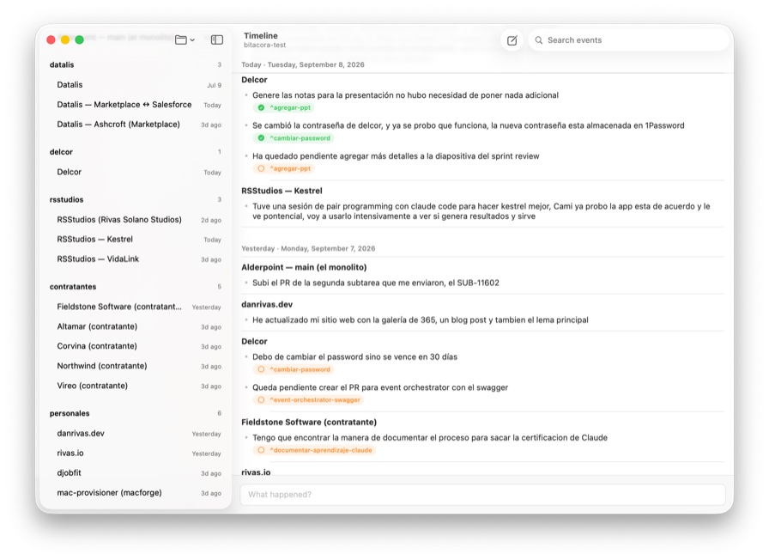This screenshot has width=769, height=560.
Task: Collapse the delcor group header
Action: (61, 152)
